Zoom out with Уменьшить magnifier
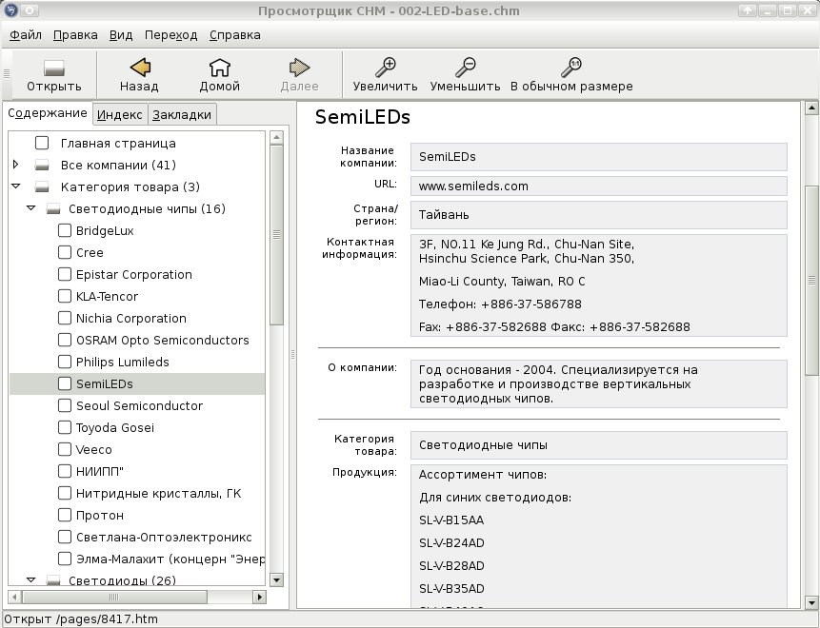820x628 pixels. (465, 68)
